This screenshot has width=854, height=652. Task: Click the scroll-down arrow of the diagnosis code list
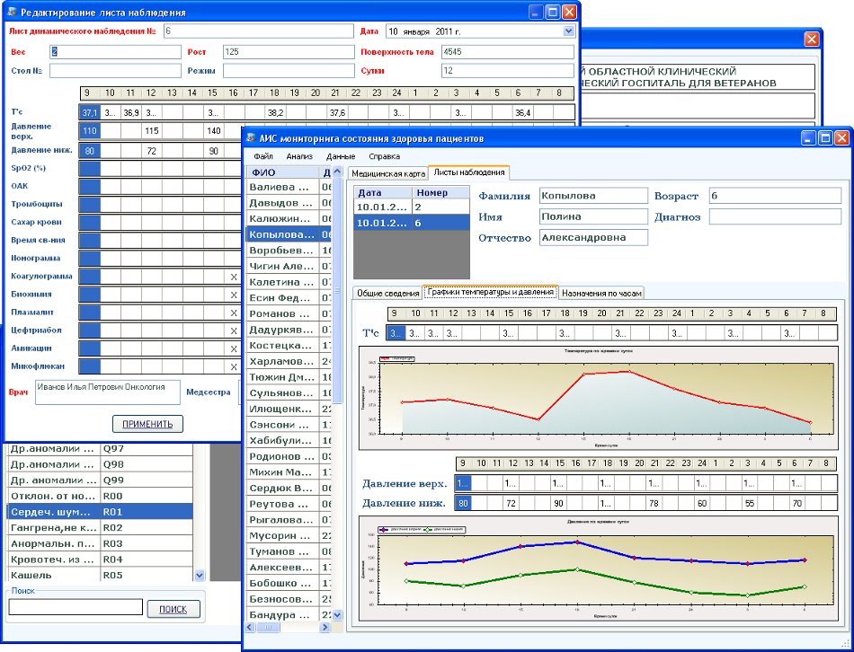point(200,575)
